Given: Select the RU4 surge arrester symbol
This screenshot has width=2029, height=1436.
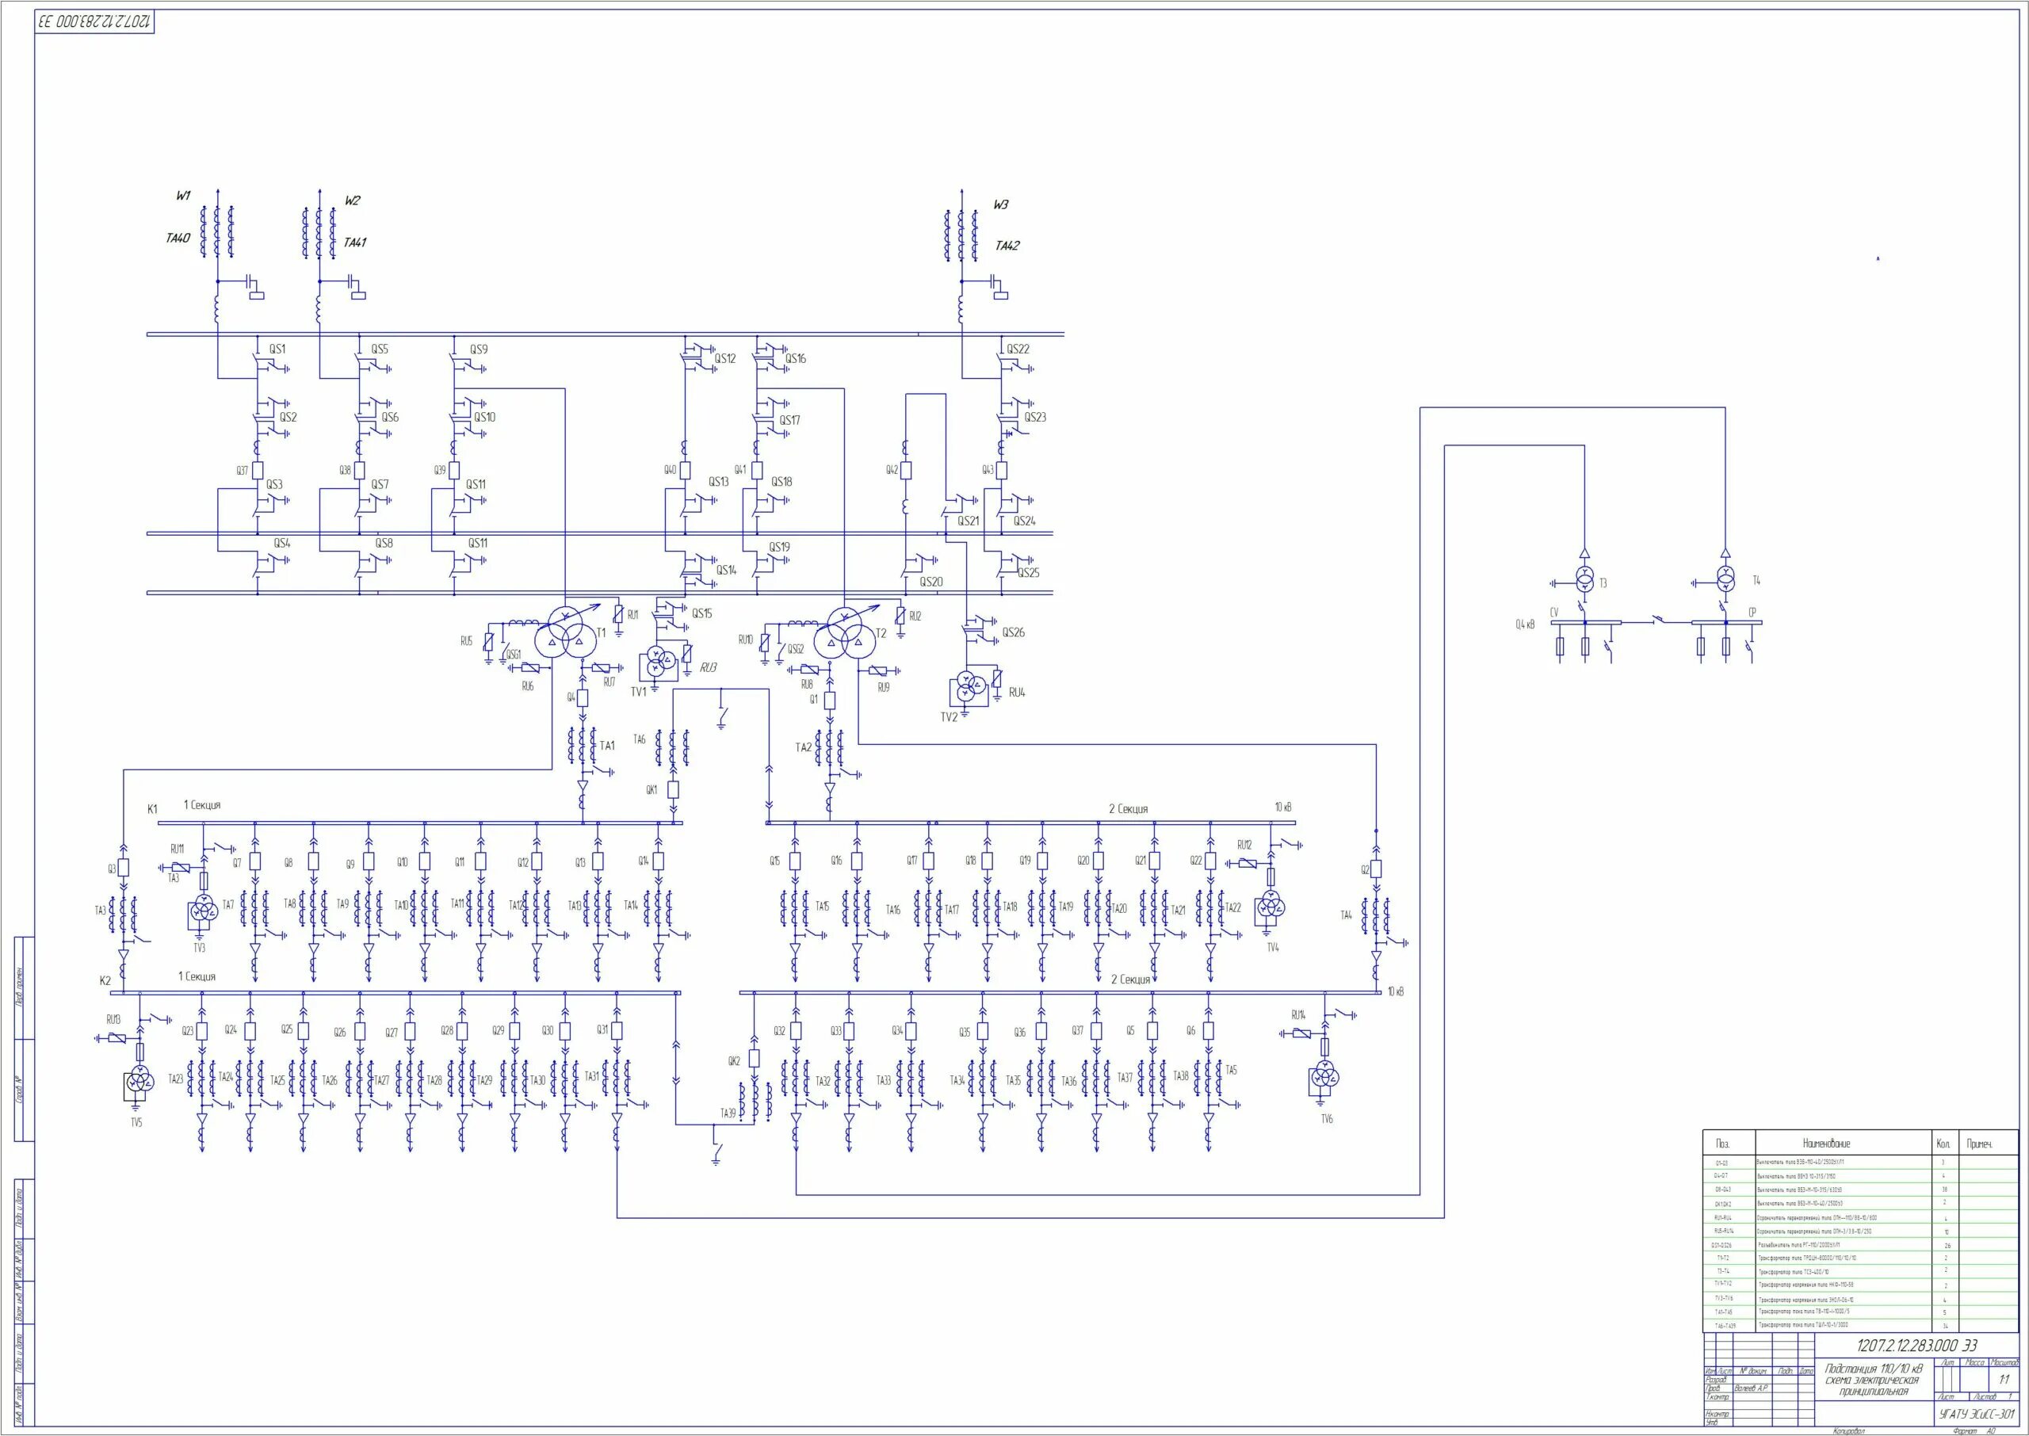Looking at the screenshot, I should point(998,680).
